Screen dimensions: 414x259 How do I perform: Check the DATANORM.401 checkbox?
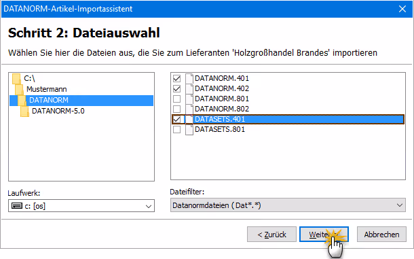[x=176, y=78]
